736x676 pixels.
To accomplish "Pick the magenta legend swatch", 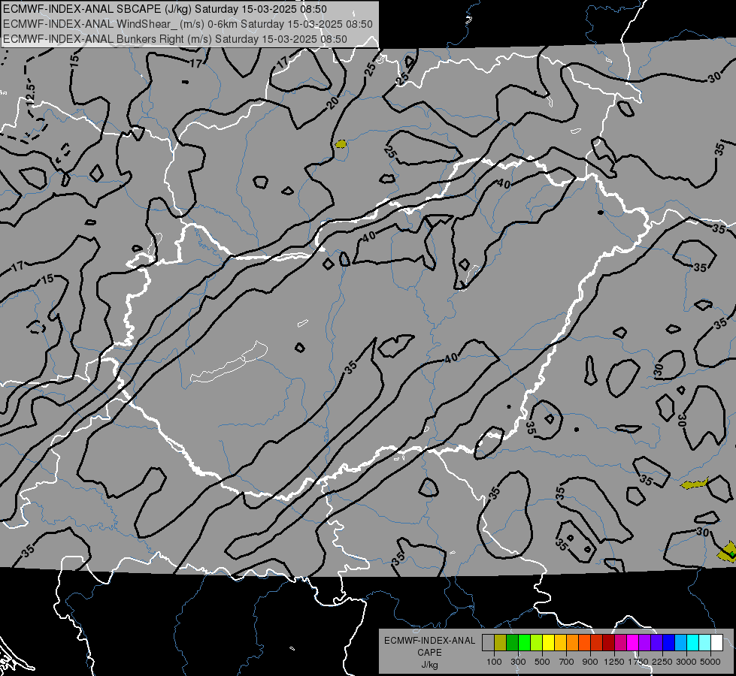I will coord(633,643).
